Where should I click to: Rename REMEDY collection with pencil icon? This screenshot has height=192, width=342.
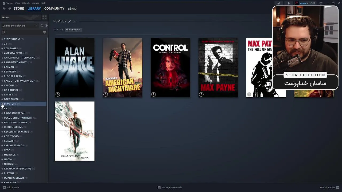point(69,21)
